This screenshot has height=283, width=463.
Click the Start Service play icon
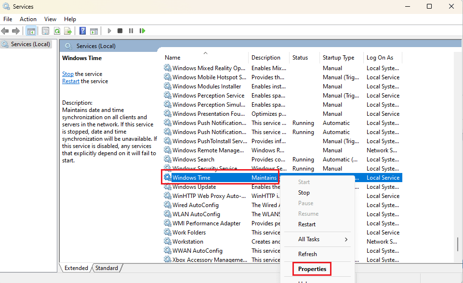(109, 31)
